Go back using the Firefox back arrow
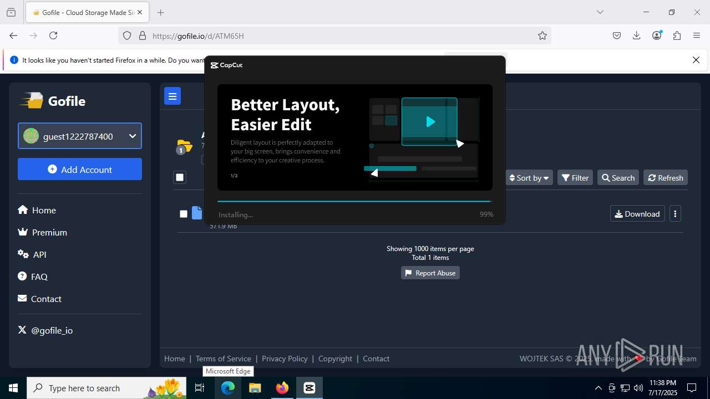The width and height of the screenshot is (710, 399). (13, 35)
